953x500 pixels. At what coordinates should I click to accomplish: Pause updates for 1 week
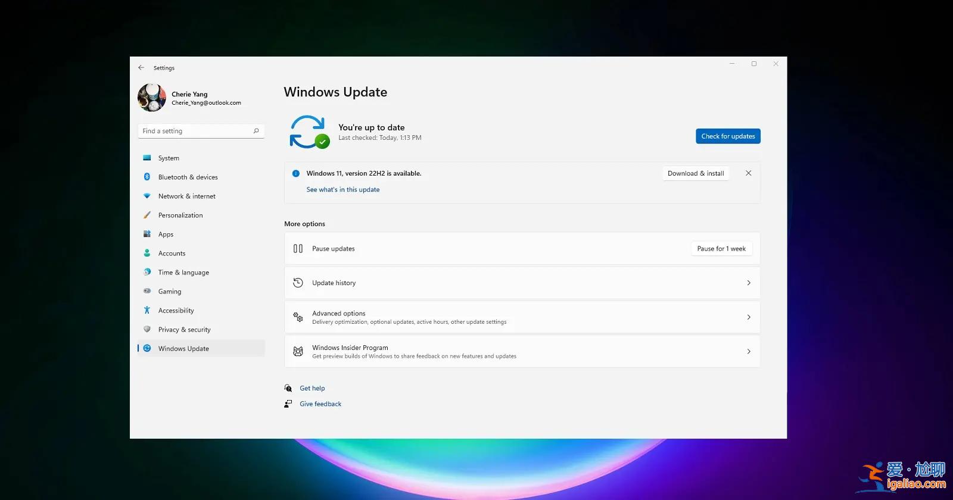pos(721,249)
